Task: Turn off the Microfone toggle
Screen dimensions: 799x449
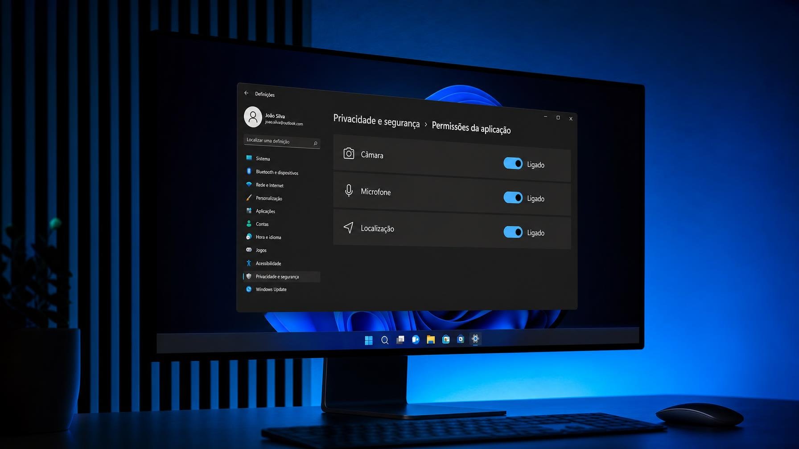Action: (513, 197)
